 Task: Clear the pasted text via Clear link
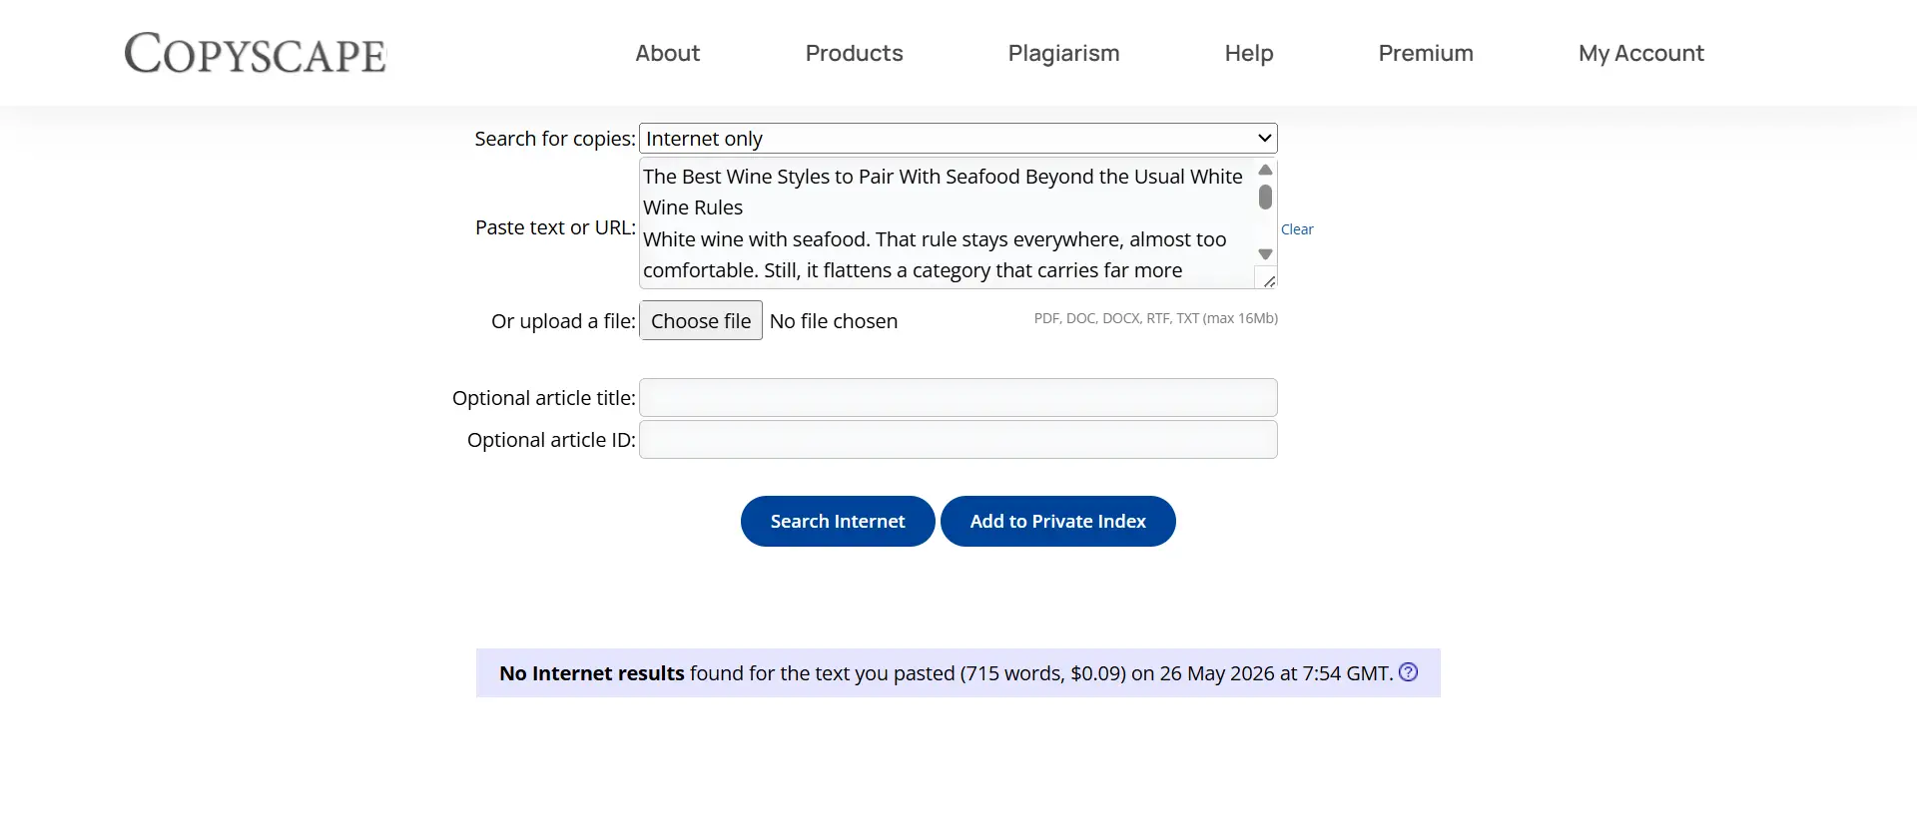point(1297,229)
